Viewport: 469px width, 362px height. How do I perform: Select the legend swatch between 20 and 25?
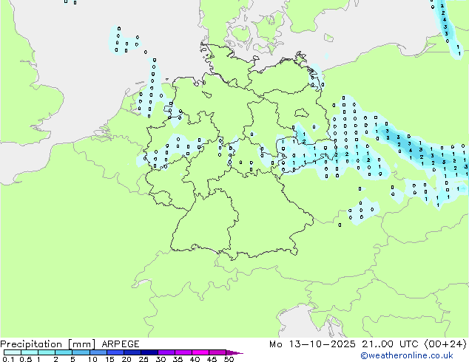pyautogui.click(x=132, y=352)
